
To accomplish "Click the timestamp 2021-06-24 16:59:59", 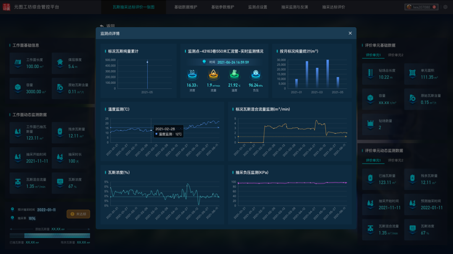I will (233, 62).
